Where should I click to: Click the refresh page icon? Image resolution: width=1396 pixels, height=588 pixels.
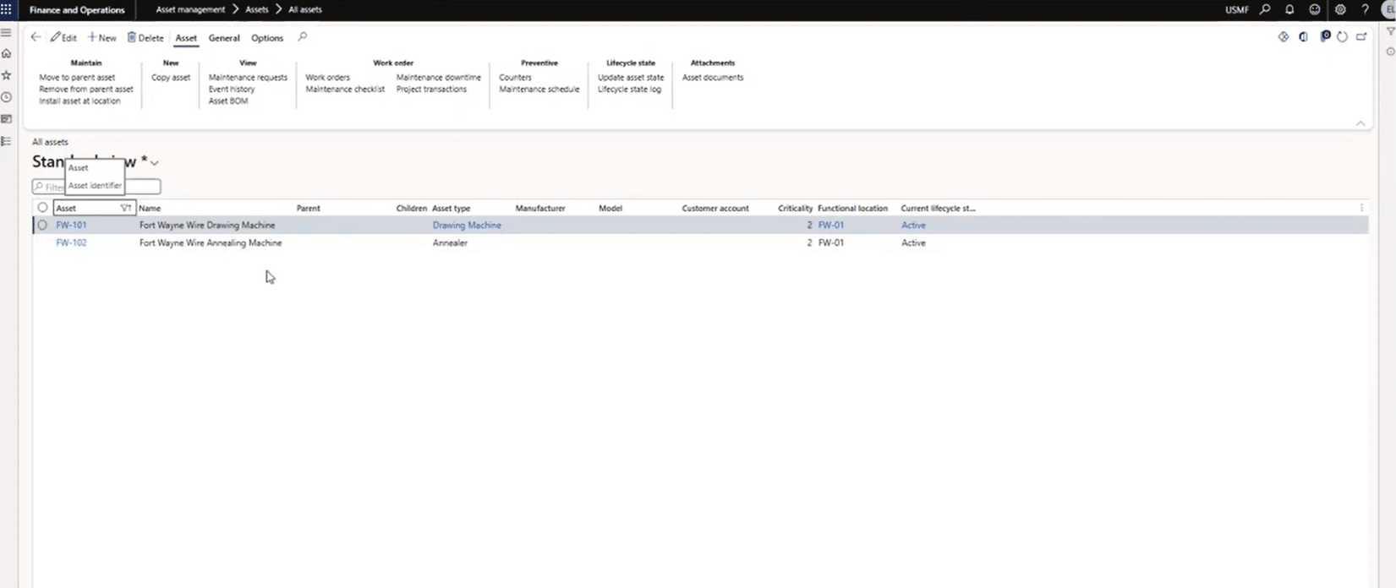pyautogui.click(x=1342, y=37)
